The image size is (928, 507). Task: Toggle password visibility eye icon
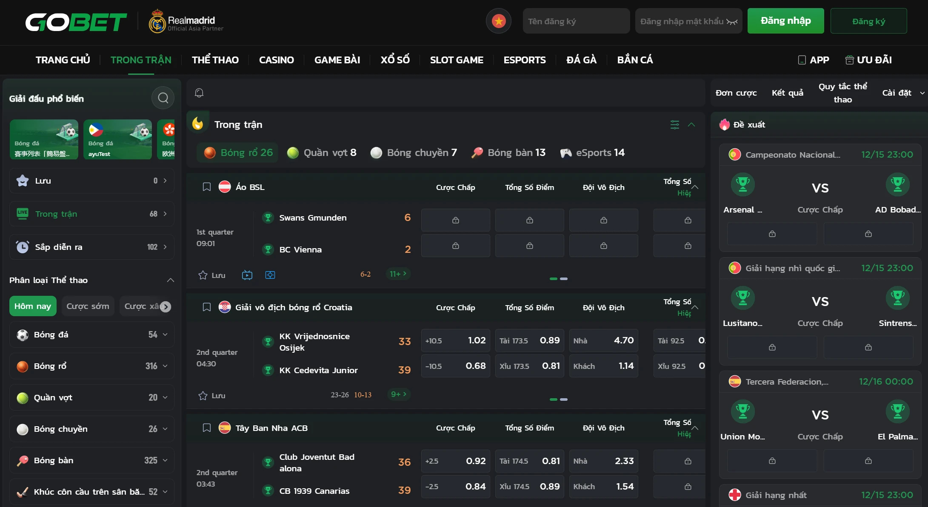[732, 22]
